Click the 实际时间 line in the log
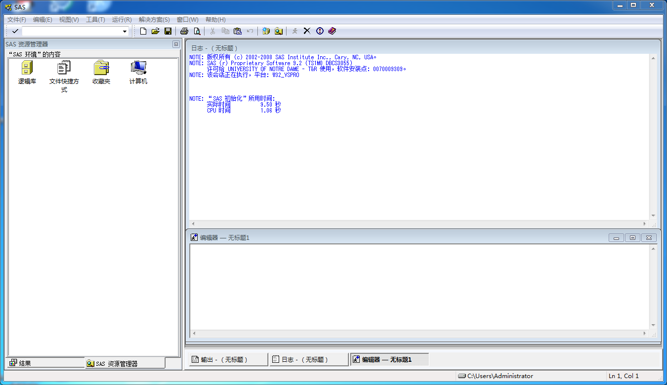 (244, 105)
